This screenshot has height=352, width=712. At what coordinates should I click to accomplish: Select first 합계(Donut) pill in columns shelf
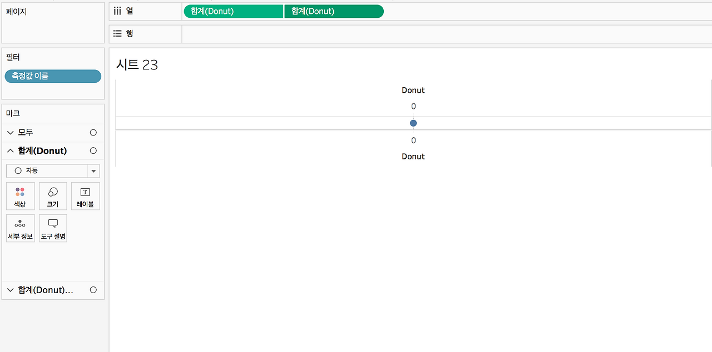tap(233, 11)
